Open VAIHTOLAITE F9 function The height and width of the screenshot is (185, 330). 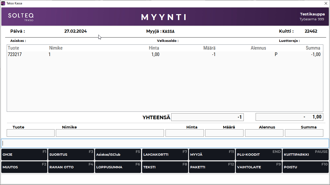tap(258, 167)
